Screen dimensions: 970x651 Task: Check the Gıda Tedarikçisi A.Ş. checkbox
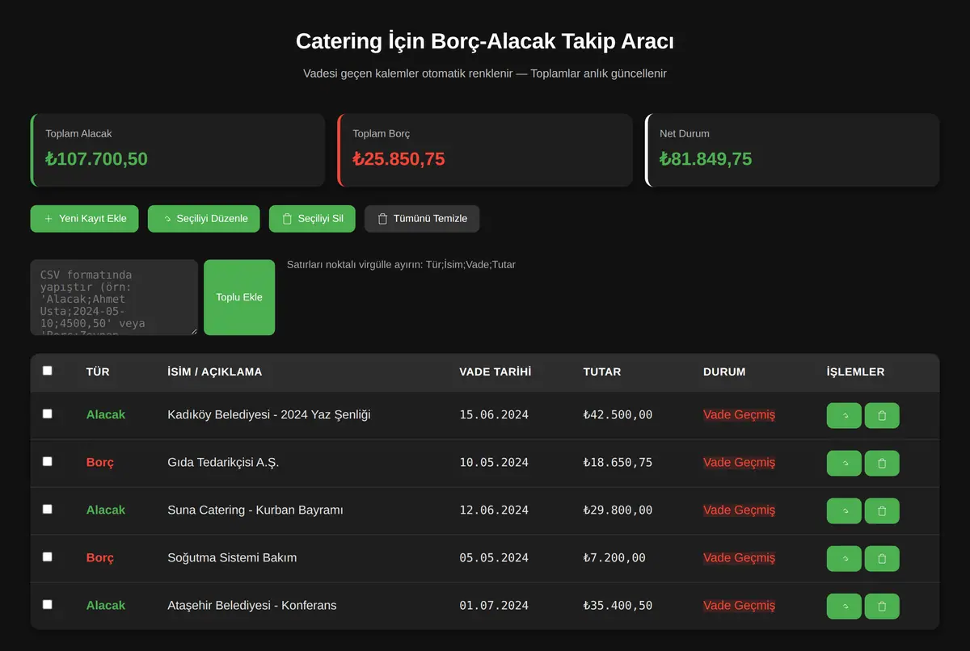click(47, 461)
